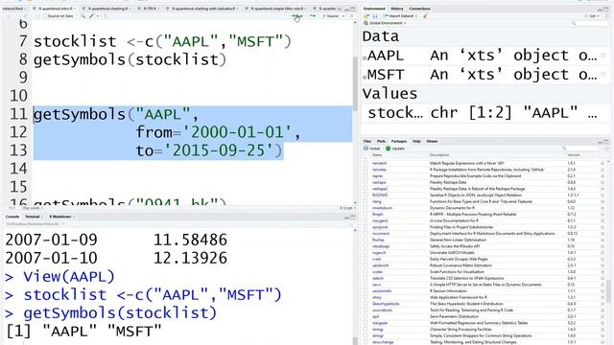Remove the rmarkdown package via its icon

tap(602, 208)
